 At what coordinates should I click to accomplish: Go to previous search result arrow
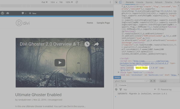tap(151, 81)
